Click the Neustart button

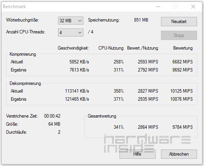point(179,22)
